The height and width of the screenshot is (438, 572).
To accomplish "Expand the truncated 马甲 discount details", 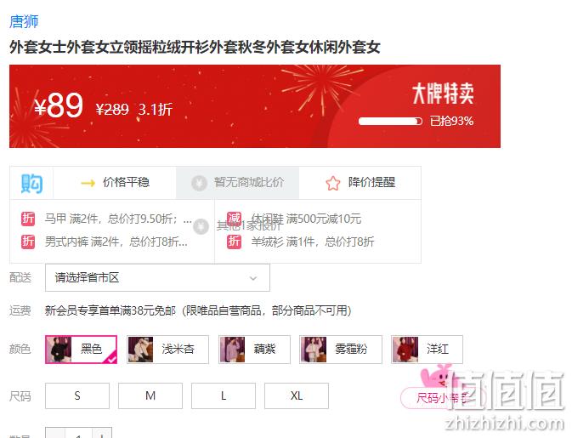I will (x=188, y=219).
